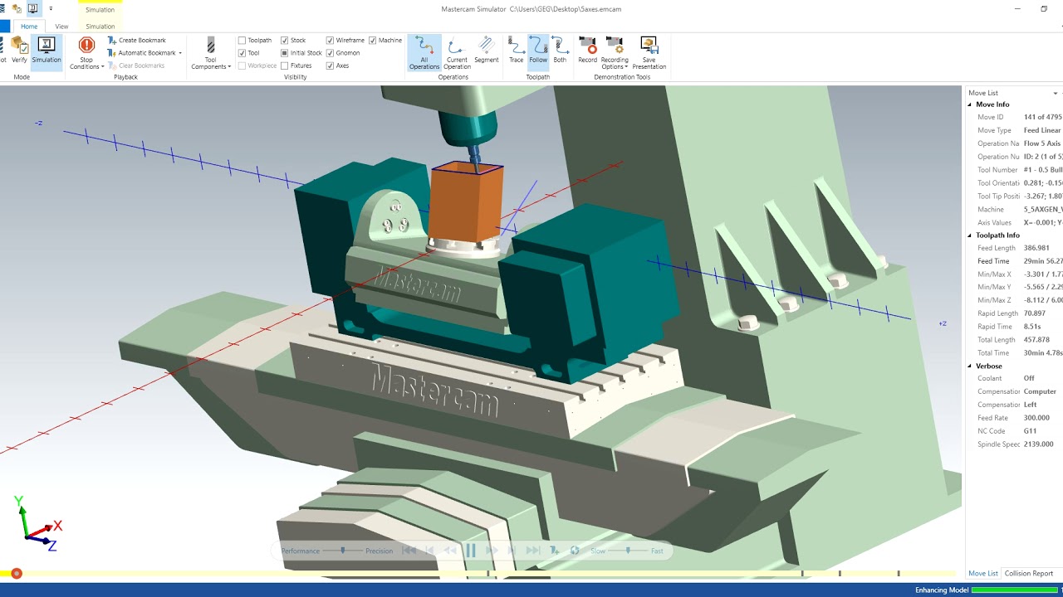The image size is (1063, 597).
Task: Select Feed Length value 386.981
Action: click(1036, 248)
